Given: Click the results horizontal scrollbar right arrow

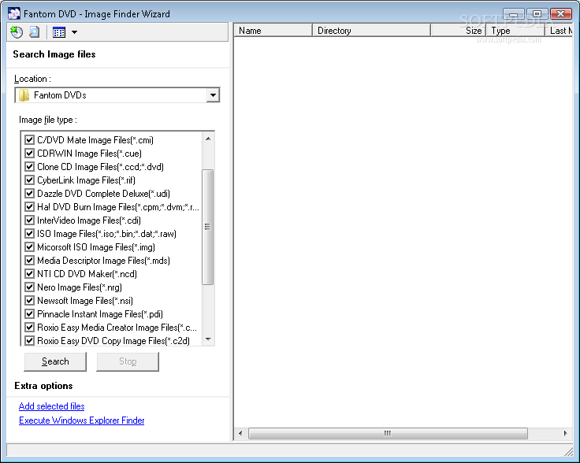Looking at the screenshot, I should [x=566, y=433].
